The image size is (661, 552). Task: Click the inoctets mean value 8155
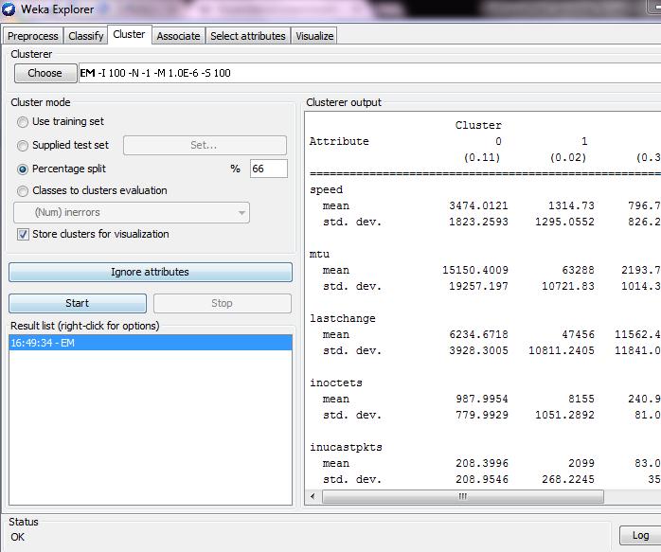click(x=581, y=399)
